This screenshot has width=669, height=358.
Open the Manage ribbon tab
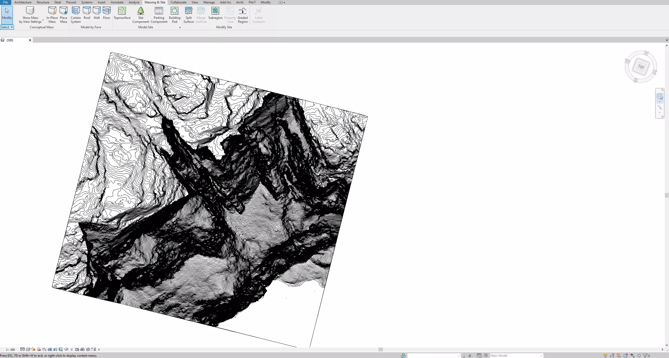[x=209, y=2]
